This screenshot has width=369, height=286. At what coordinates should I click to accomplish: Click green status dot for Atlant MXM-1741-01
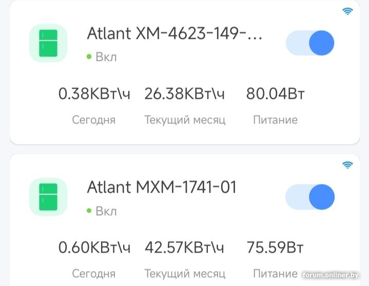click(x=89, y=211)
